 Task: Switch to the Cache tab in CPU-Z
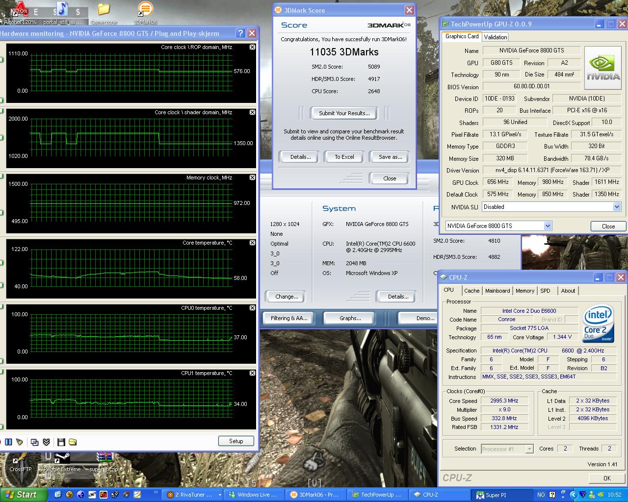pyautogui.click(x=471, y=291)
